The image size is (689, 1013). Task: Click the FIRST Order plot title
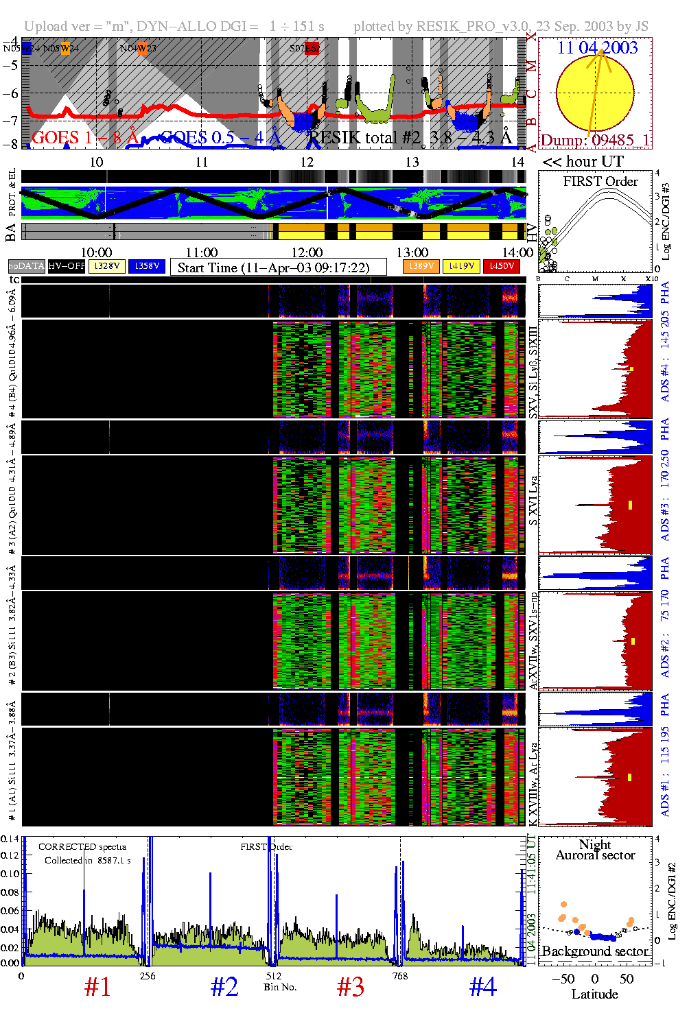click(600, 182)
